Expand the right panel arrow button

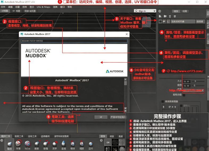[x=160, y=11]
